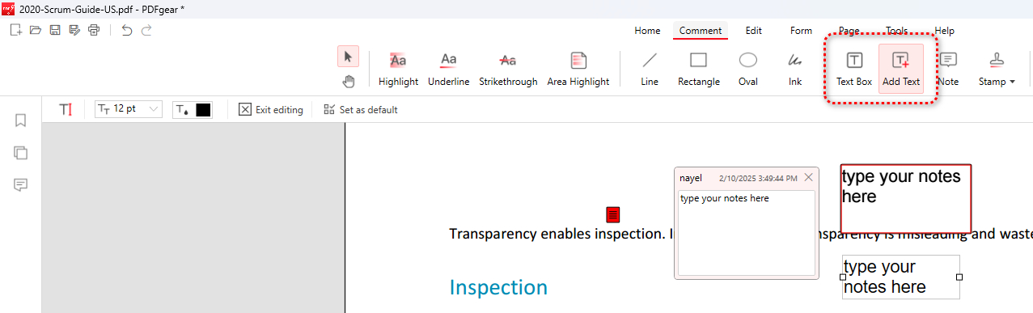The width and height of the screenshot is (1033, 313).
Task: Open the Comment tab
Action: 701,31
